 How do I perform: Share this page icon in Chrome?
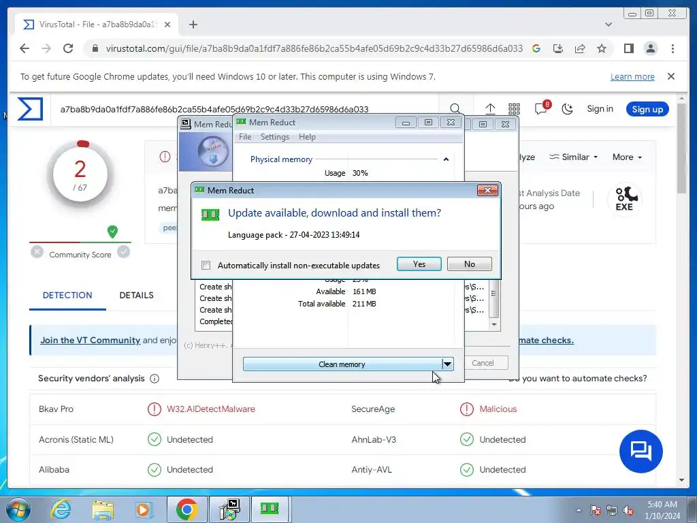(580, 48)
